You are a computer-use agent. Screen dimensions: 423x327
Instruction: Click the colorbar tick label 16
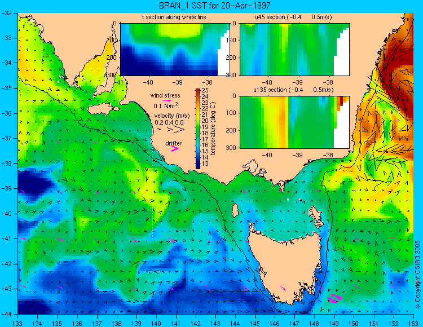click(x=205, y=145)
